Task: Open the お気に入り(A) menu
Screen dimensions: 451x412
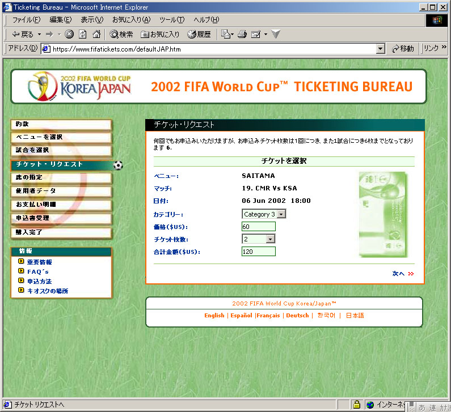Action: (x=131, y=19)
